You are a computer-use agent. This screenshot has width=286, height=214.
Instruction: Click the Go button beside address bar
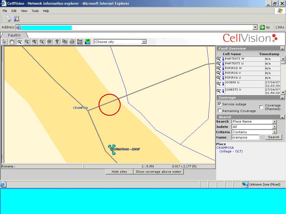point(265,27)
